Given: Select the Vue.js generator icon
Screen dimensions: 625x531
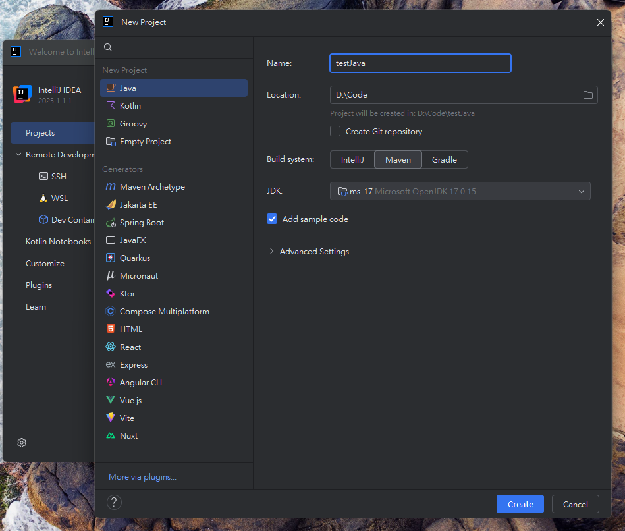Looking at the screenshot, I should (x=111, y=401).
